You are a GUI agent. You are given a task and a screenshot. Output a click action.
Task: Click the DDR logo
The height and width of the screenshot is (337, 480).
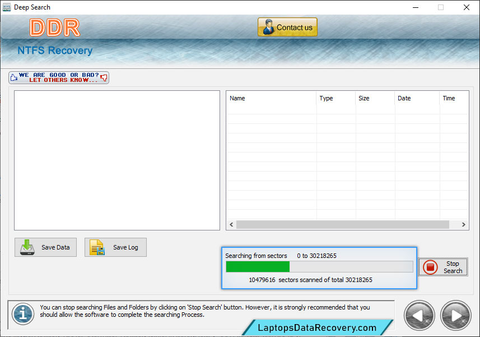(x=55, y=27)
